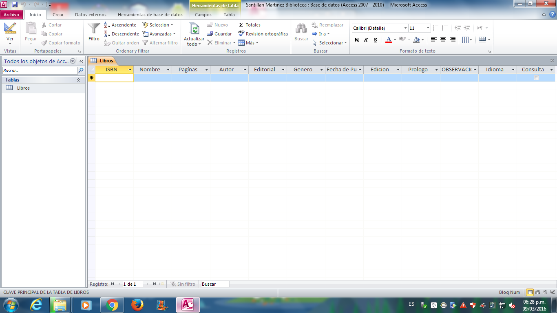
Task: Open Libros table in navigation pane
Action: pos(23,88)
